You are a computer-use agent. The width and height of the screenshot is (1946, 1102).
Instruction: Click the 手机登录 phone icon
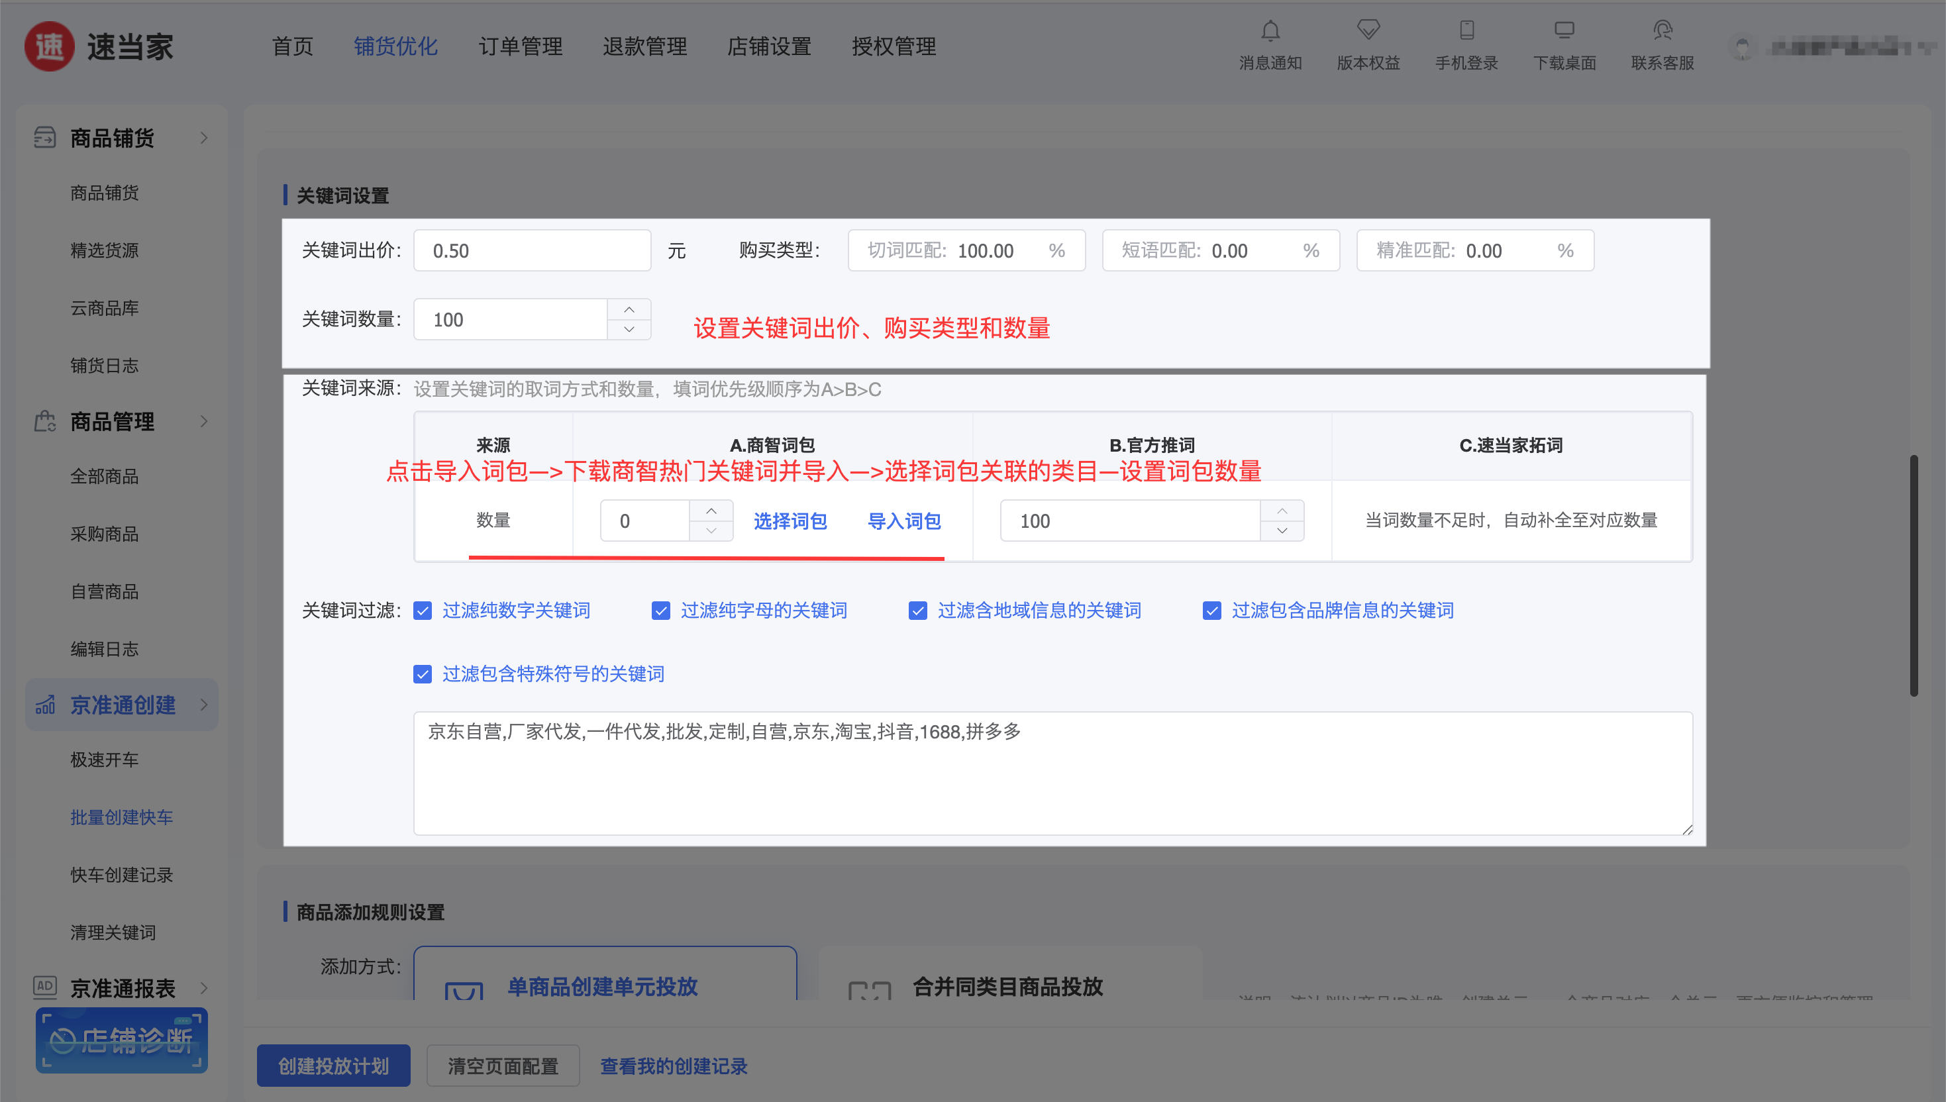coord(1466,30)
